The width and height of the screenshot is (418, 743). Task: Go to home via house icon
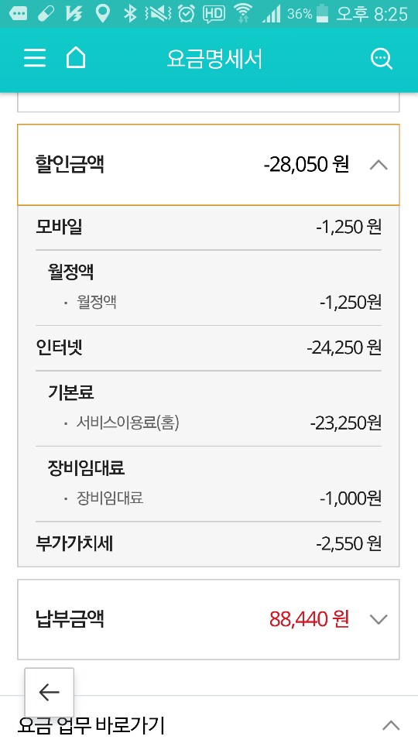coord(75,58)
